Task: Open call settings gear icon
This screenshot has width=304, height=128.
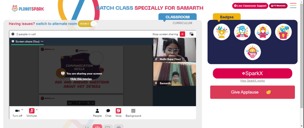Action: click(x=13, y=34)
